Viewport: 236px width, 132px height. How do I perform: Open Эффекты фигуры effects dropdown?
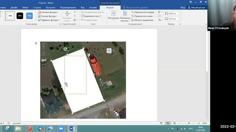(49, 20)
